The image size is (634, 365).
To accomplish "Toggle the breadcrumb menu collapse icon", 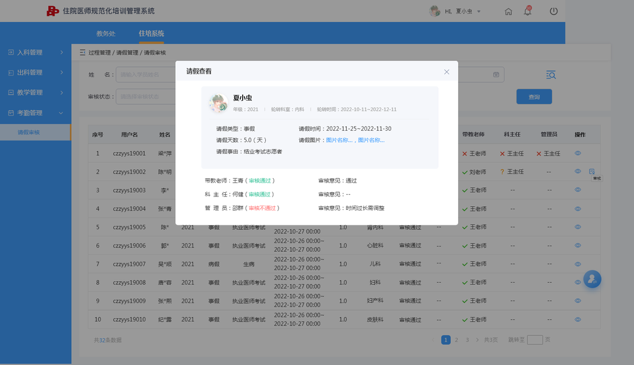I will [83, 52].
